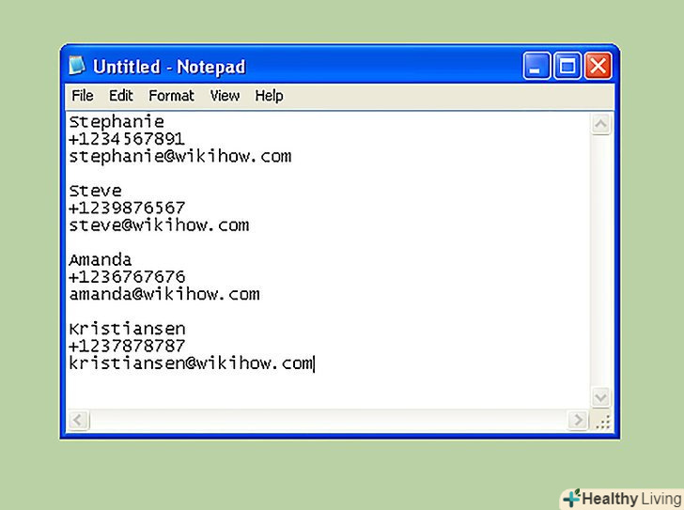Click the name line 'Steve'
The image size is (684, 510).
(x=96, y=191)
